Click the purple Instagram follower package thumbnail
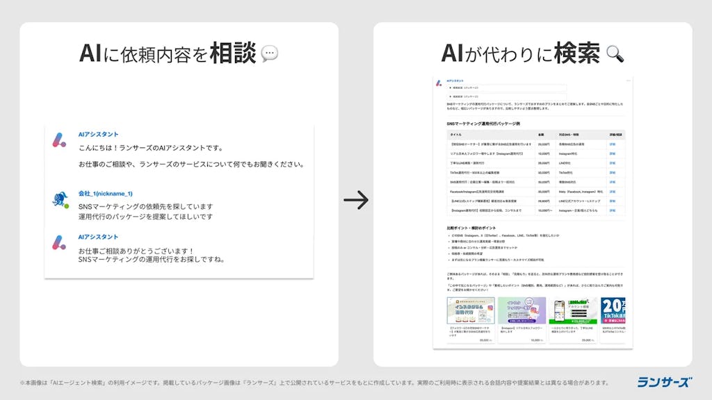712x400 pixels. (521, 310)
